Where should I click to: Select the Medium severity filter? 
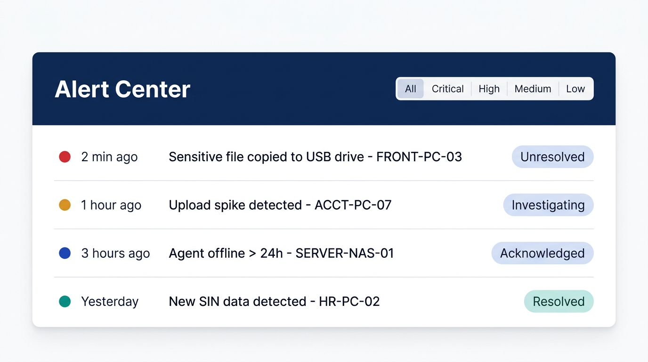click(x=533, y=89)
